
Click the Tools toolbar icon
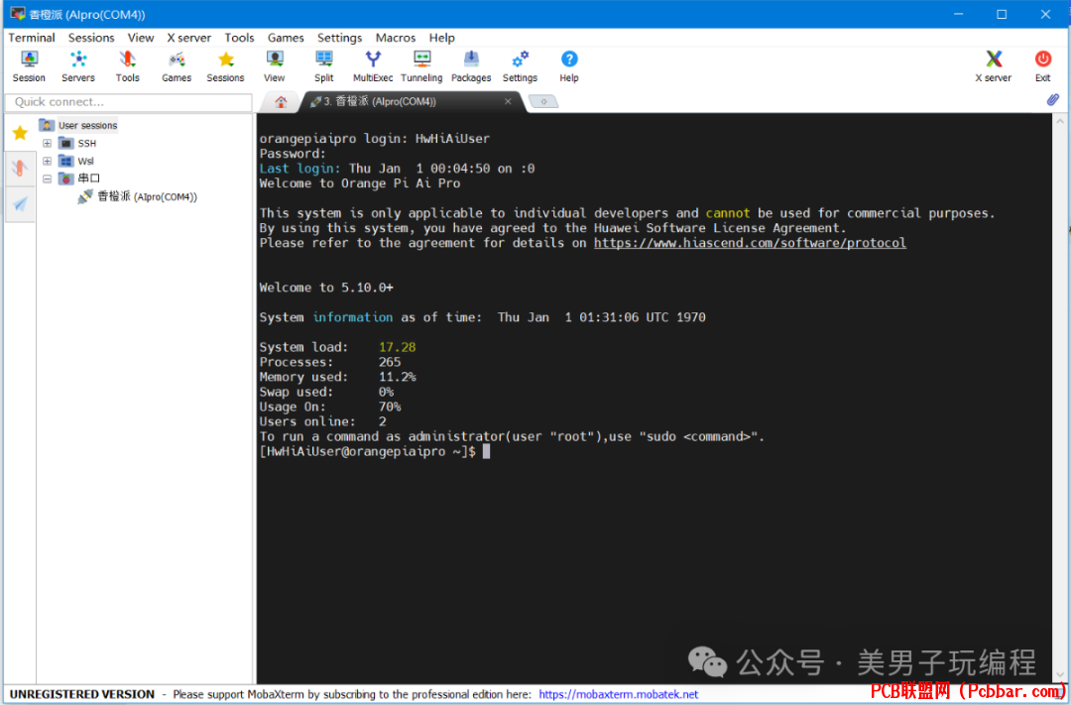coord(127,67)
